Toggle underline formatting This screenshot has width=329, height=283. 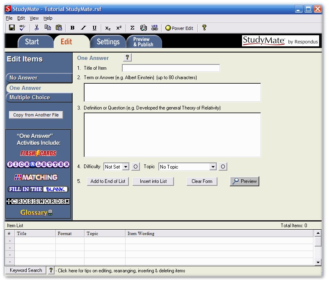[94, 28]
